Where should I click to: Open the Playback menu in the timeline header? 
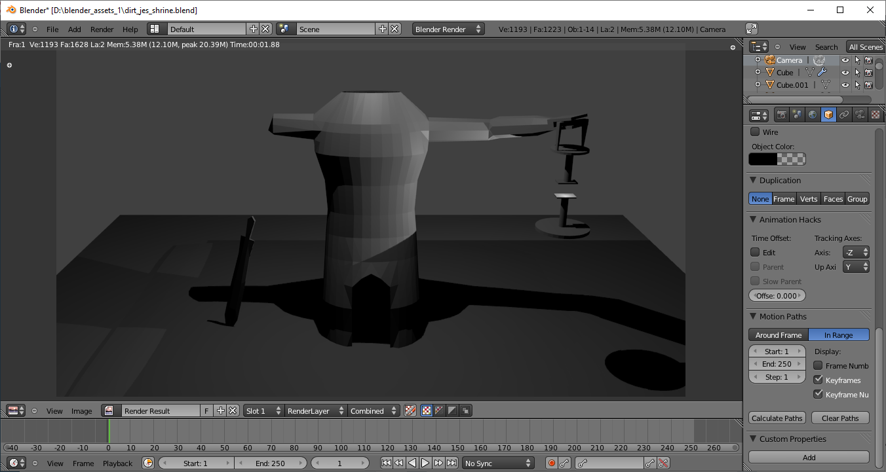pyautogui.click(x=117, y=463)
